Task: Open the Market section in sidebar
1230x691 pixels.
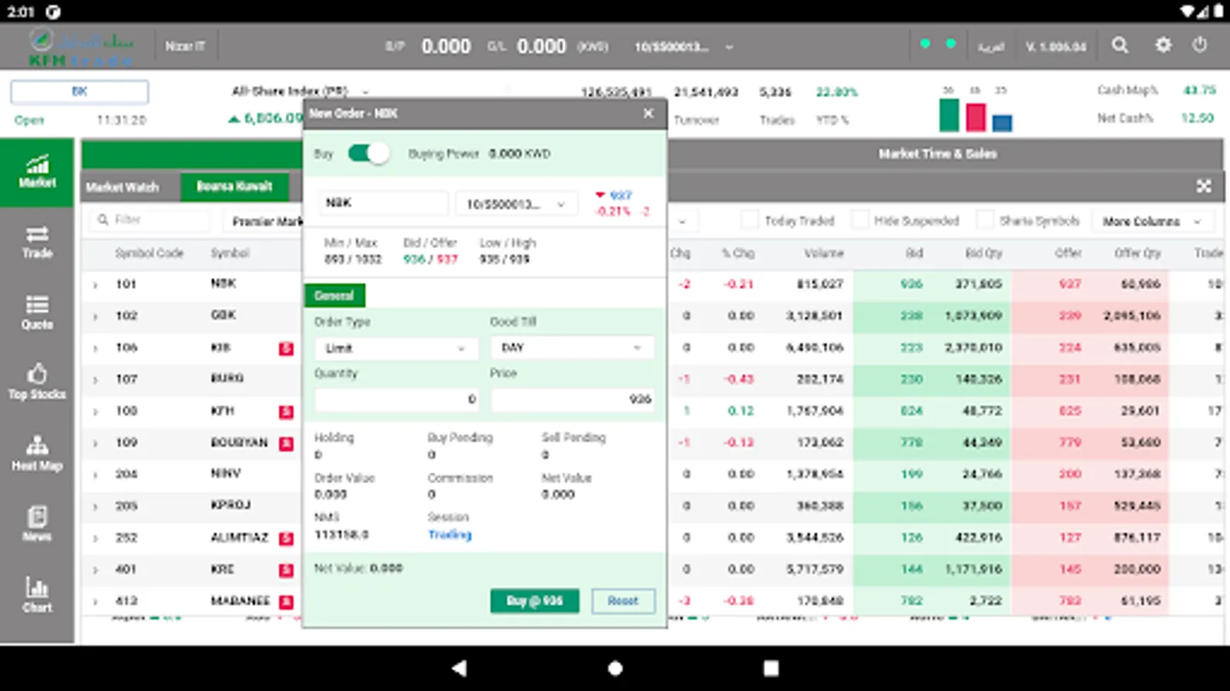Action: coord(37,172)
